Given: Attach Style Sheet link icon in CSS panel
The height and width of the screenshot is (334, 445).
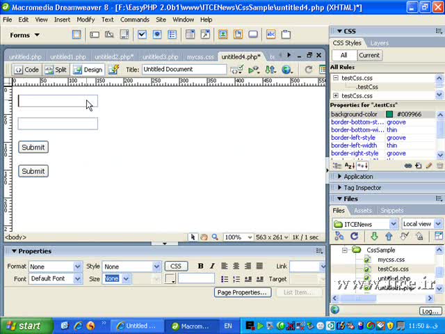Looking at the screenshot, I should [408, 166].
